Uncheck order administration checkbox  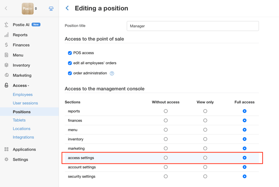(70, 73)
